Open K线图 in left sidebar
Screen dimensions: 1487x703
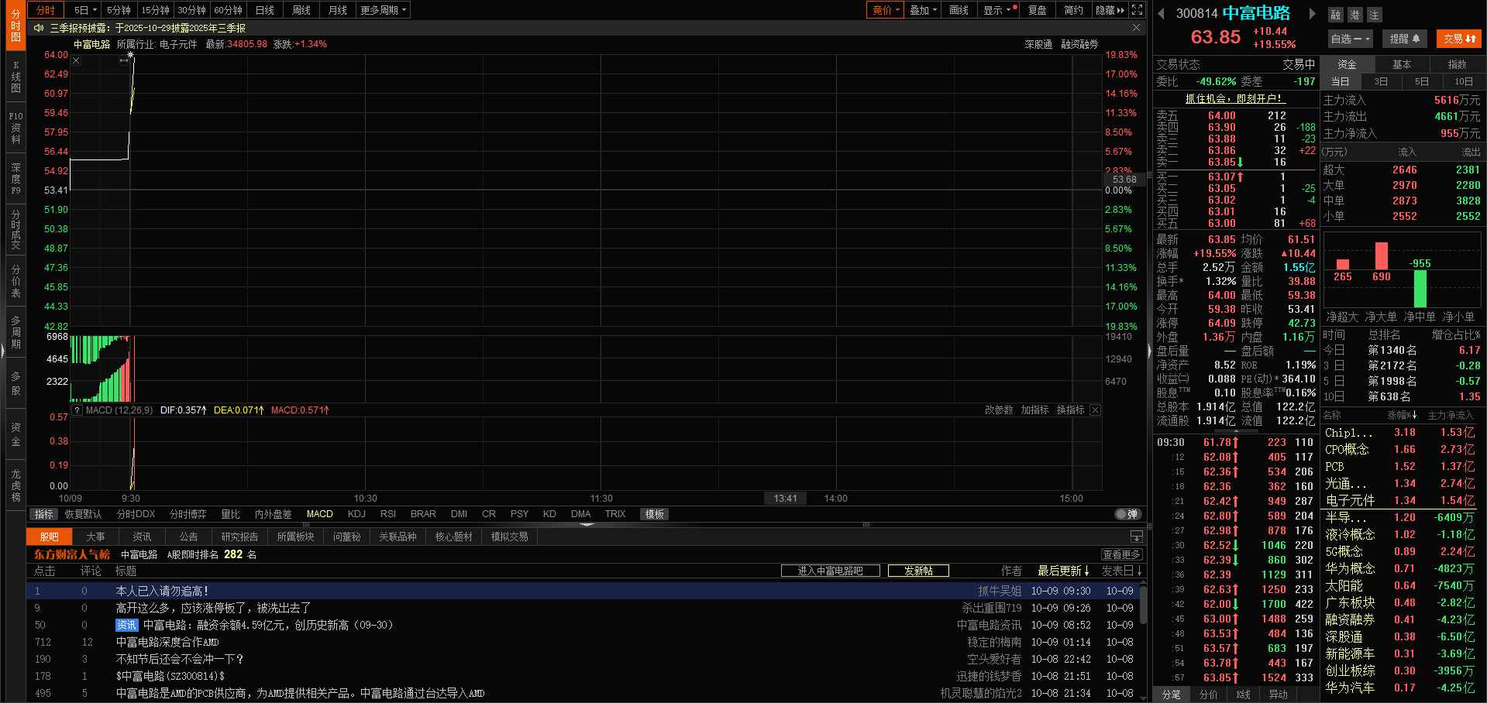tap(15, 77)
